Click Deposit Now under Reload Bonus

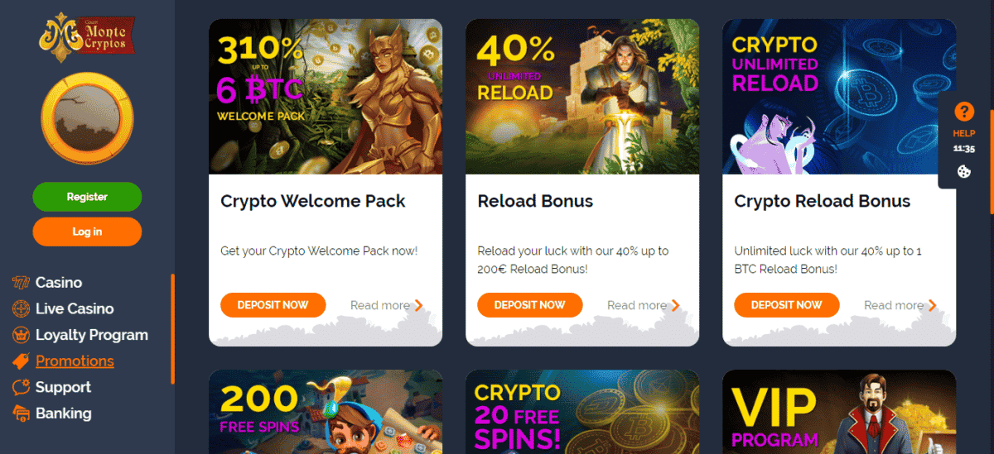[x=530, y=305]
